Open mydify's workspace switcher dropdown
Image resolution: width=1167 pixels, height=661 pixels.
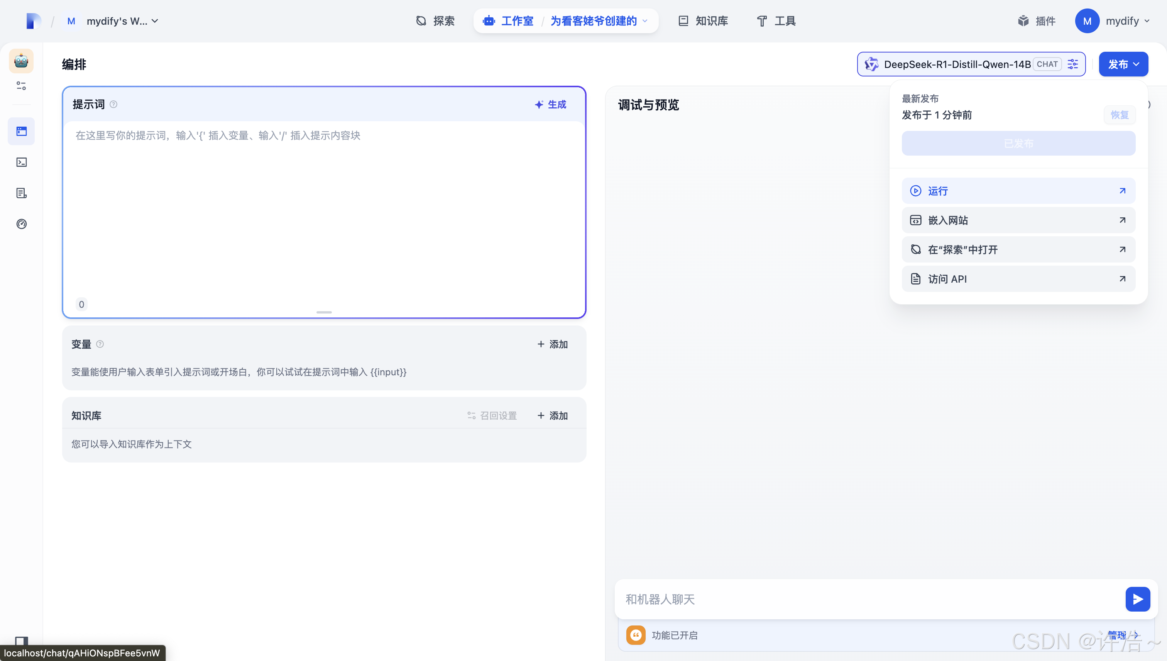116,21
